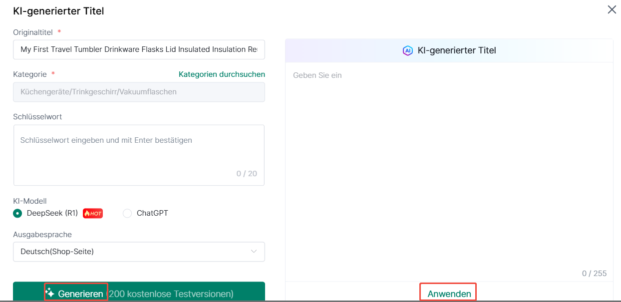The width and height of the screenshot is (621, 302).
Task: Close the KI-generierter Titel dialog
Action: [x=612, y=9]
